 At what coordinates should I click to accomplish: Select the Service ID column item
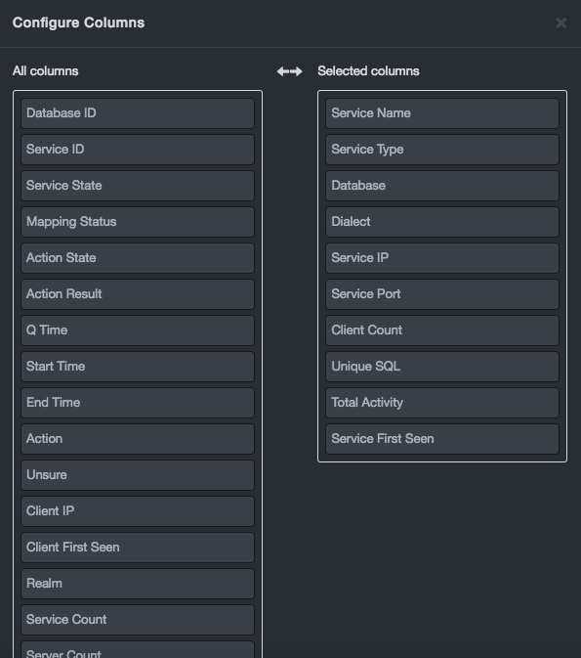pos(138,150)
